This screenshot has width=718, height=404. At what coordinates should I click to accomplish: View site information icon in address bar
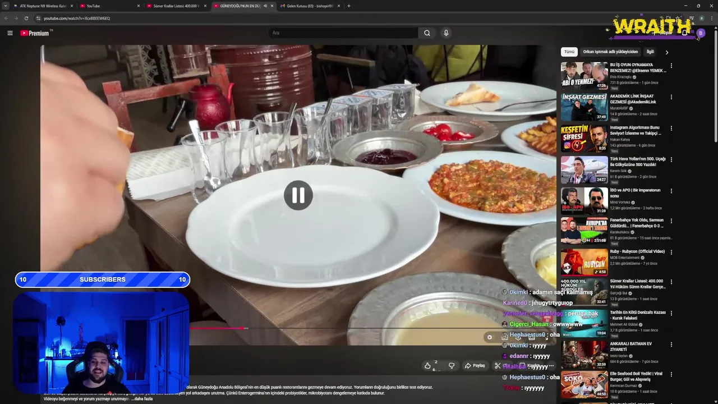pyautogui.click(x=38, y=18)
